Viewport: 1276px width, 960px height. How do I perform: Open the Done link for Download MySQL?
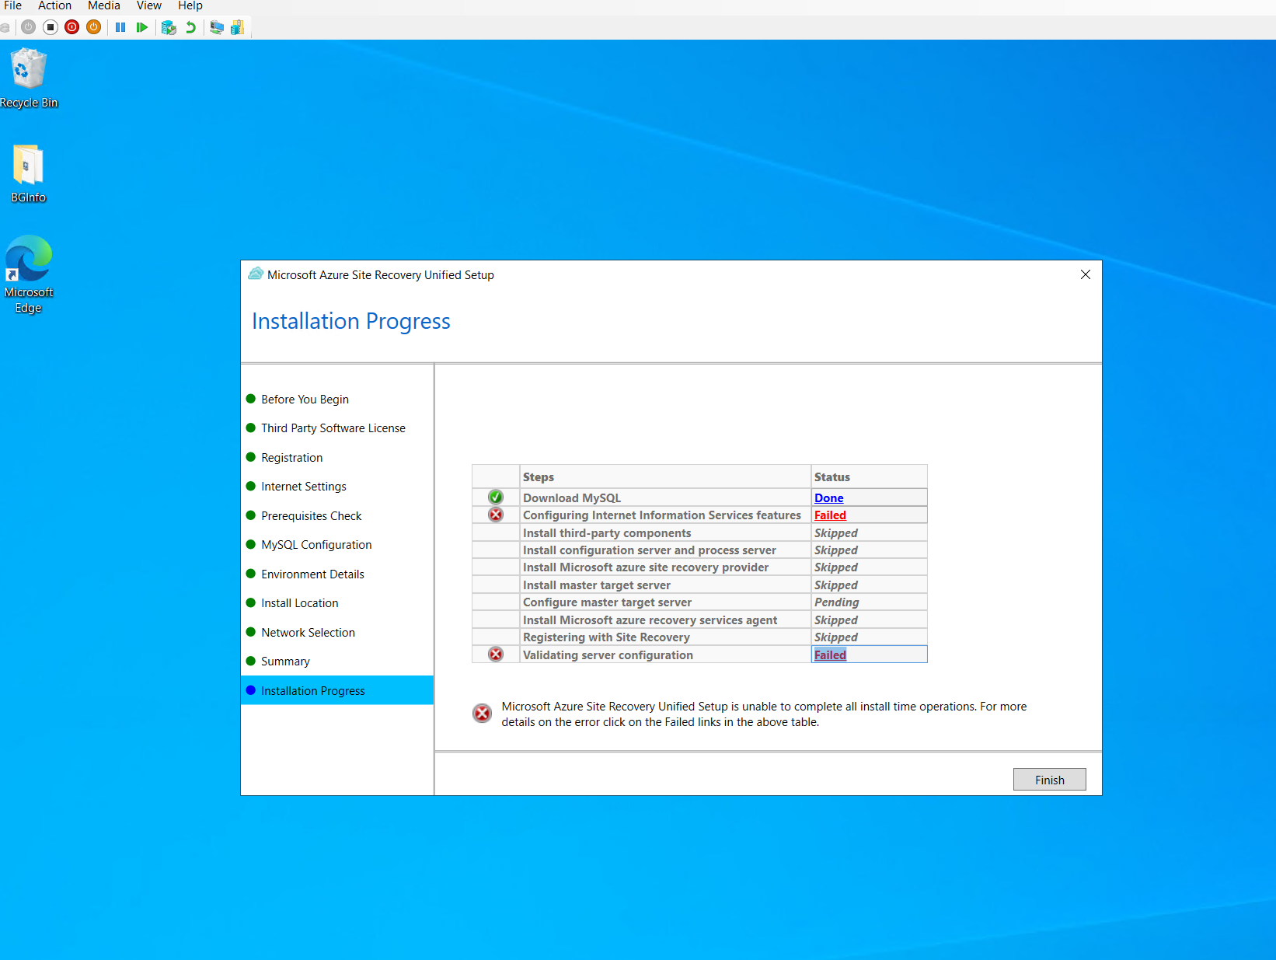(x=828, y=497)
